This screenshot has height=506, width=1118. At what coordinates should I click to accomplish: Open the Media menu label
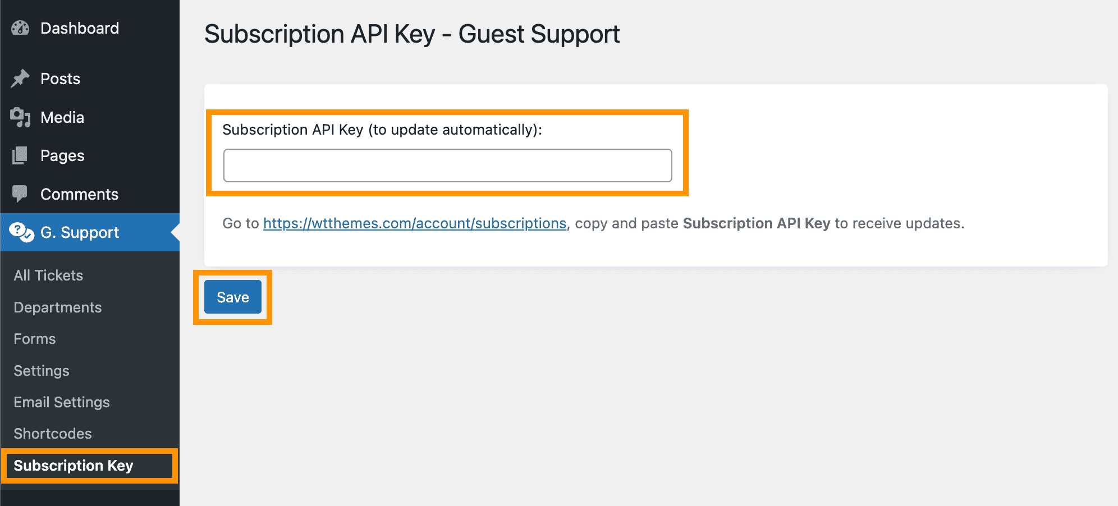pyautogui.click(x=62, y=117)
